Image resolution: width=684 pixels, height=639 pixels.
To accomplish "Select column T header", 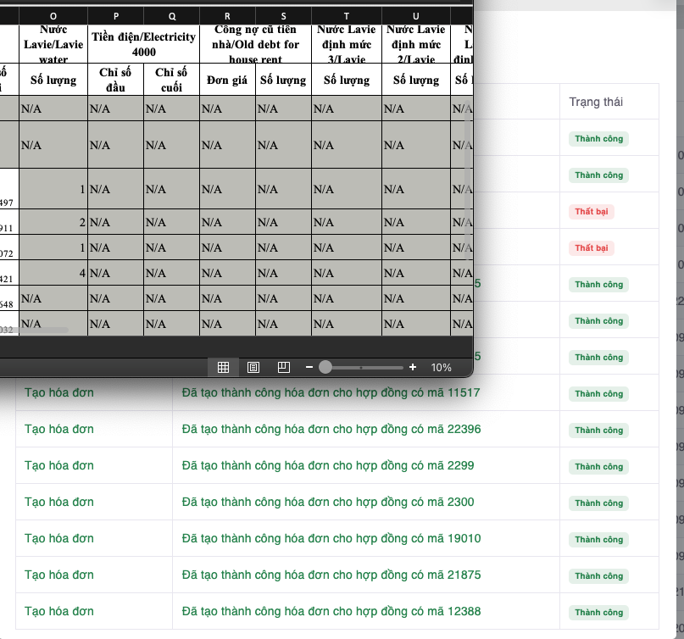I will (x=347, y=17).
